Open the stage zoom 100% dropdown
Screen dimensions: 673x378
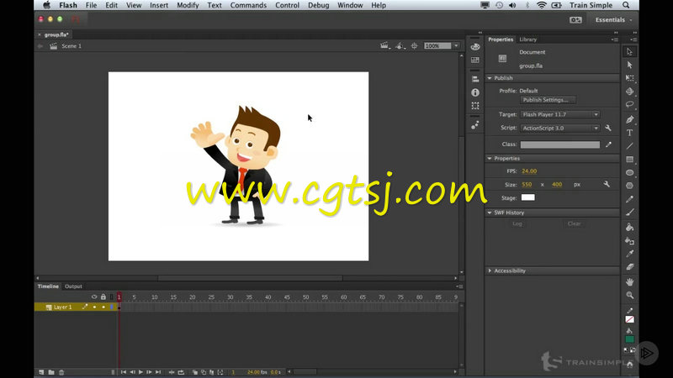[x=456, y=46]
